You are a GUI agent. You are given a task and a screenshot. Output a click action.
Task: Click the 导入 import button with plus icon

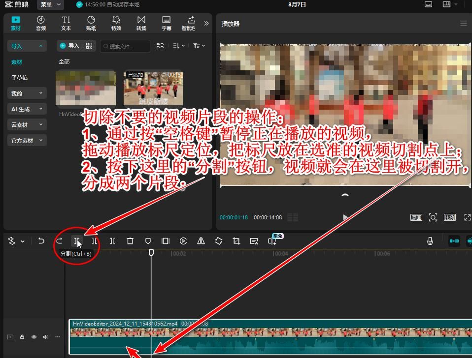69,46
